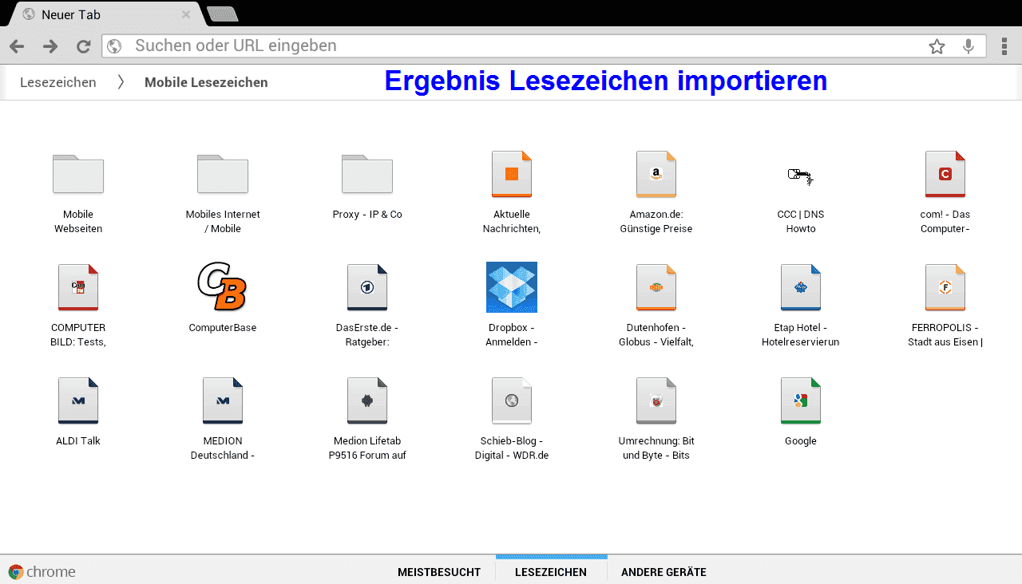Open the com! - Das Computer bookmark
This screenshot has width=1022, height=584.
[x=945, y=194]
